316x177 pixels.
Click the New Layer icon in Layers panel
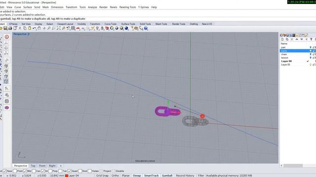pos(282,39)
